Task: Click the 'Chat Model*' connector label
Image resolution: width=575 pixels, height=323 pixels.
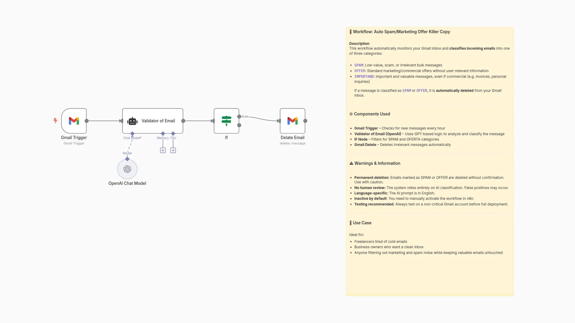Action: (x=132, y=138)
